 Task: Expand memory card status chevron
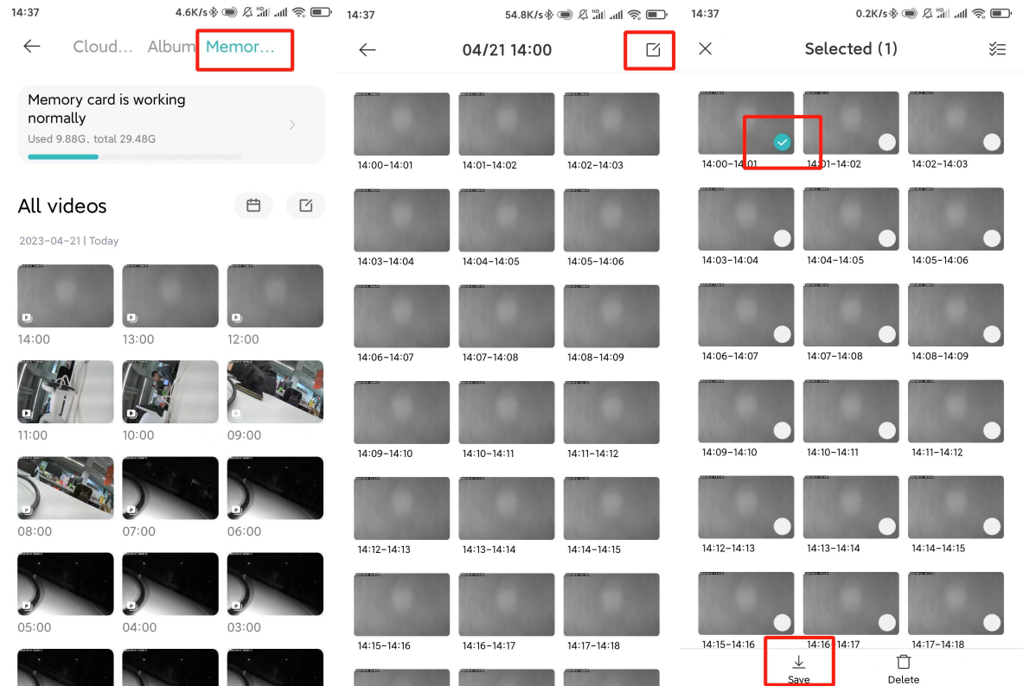292,125
